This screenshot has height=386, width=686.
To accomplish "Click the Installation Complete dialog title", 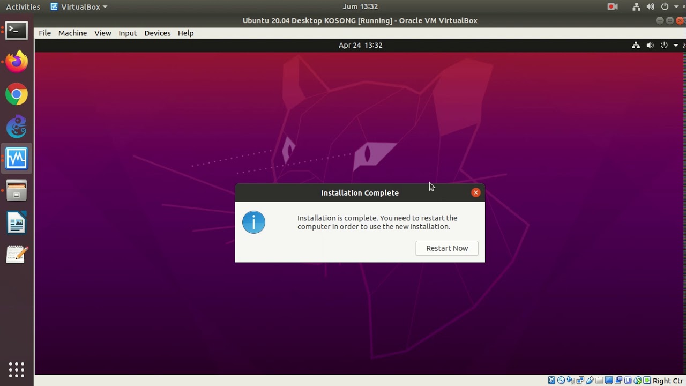I will (x=360, y=193).
